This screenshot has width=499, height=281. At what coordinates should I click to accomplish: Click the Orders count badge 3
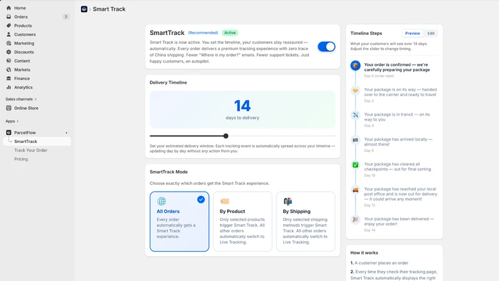[65, 17]
